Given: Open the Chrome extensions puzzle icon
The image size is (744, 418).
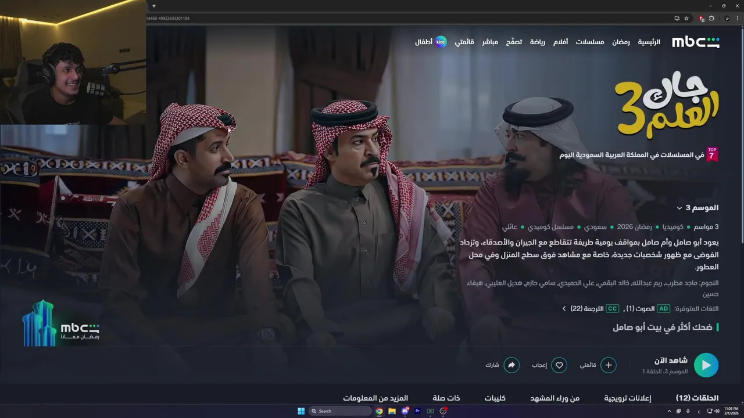Looking at the screenshot, I should pos(711,19).
